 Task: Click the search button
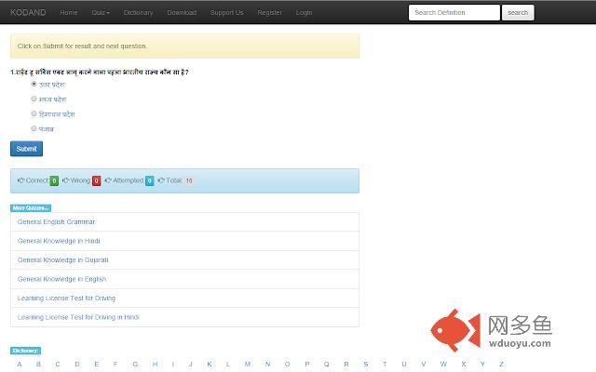coord(518,12)
